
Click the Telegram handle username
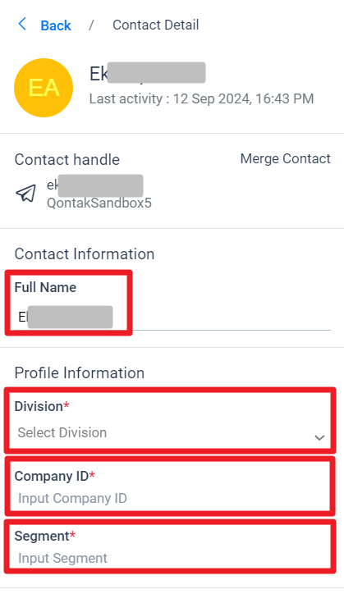coord(94,185)
